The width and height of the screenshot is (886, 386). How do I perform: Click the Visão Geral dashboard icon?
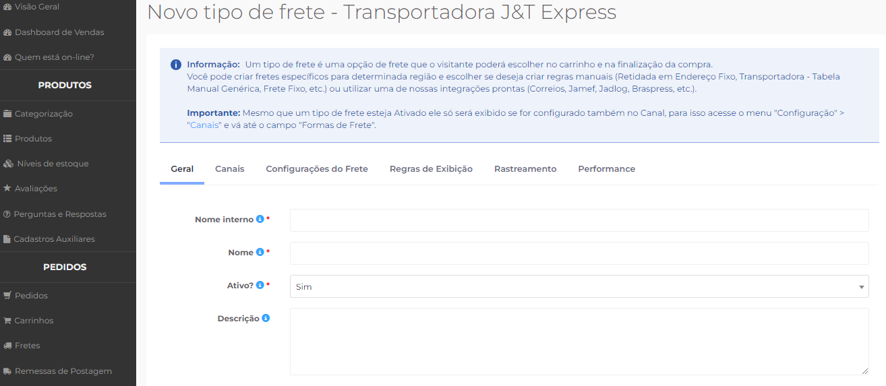point(7,7)
